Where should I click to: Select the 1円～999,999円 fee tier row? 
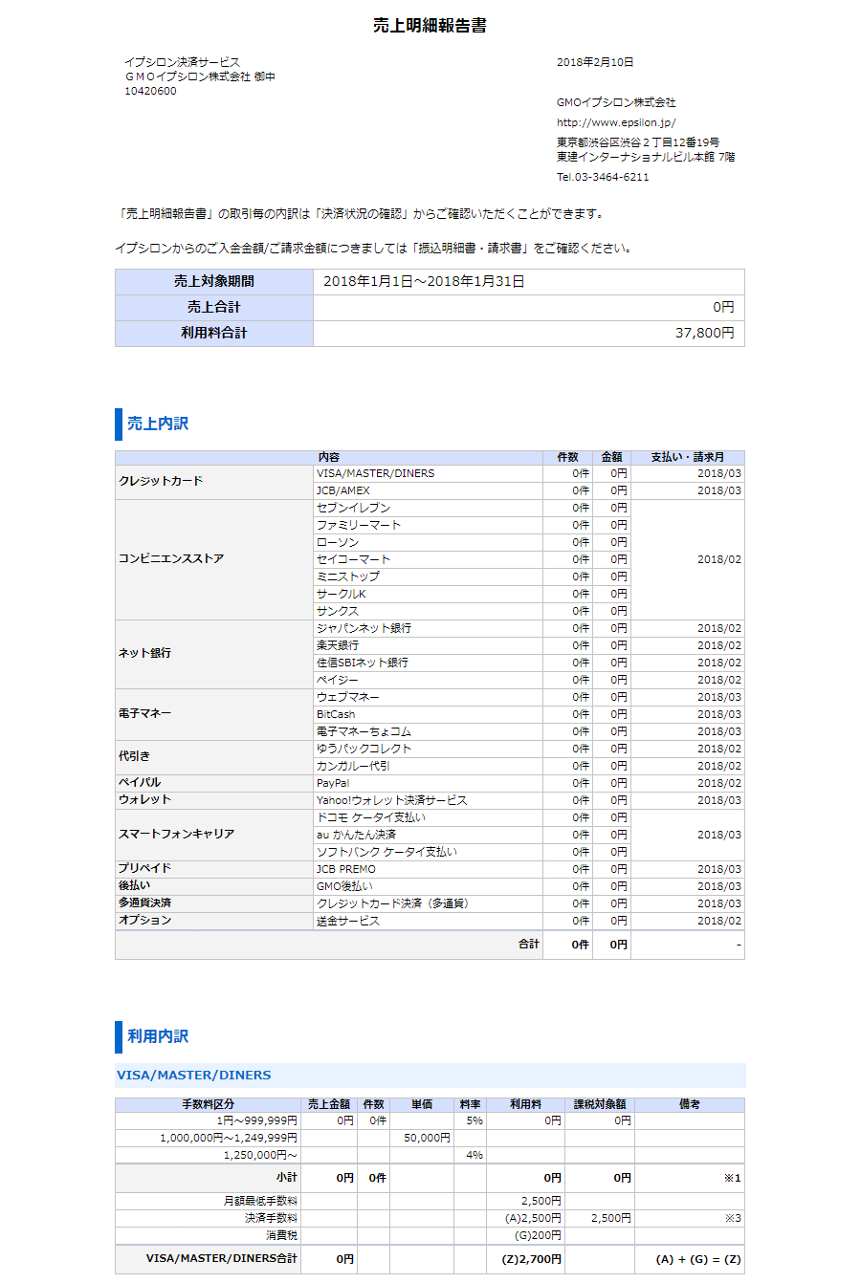point(430,1120)
